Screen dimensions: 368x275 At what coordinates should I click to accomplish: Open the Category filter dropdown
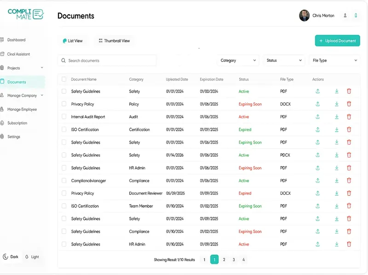point(238,60)
